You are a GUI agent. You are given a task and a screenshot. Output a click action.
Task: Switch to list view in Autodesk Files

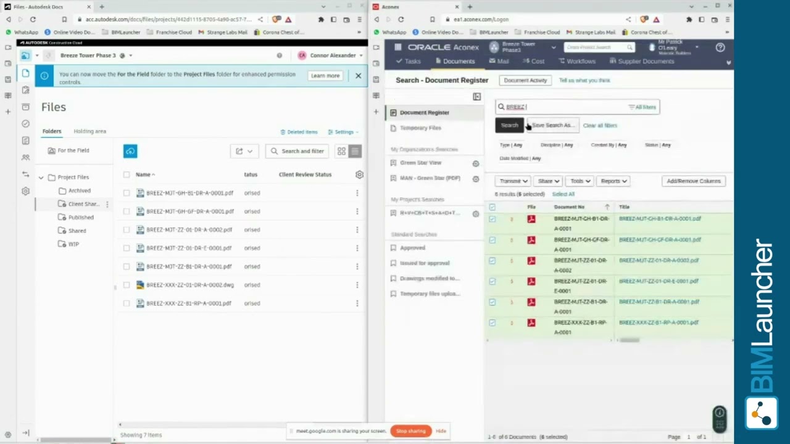click(355, 151)
